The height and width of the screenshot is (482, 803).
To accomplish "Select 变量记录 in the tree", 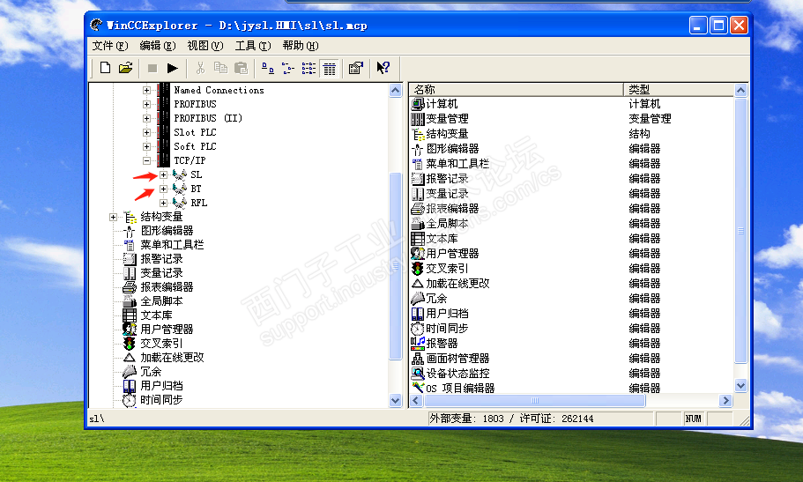I will [x=162, y=273].
